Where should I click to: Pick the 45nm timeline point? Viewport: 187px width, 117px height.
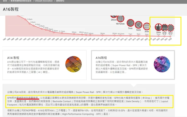[86, 35]
